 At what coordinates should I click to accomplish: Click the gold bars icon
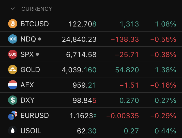point(12,70)
